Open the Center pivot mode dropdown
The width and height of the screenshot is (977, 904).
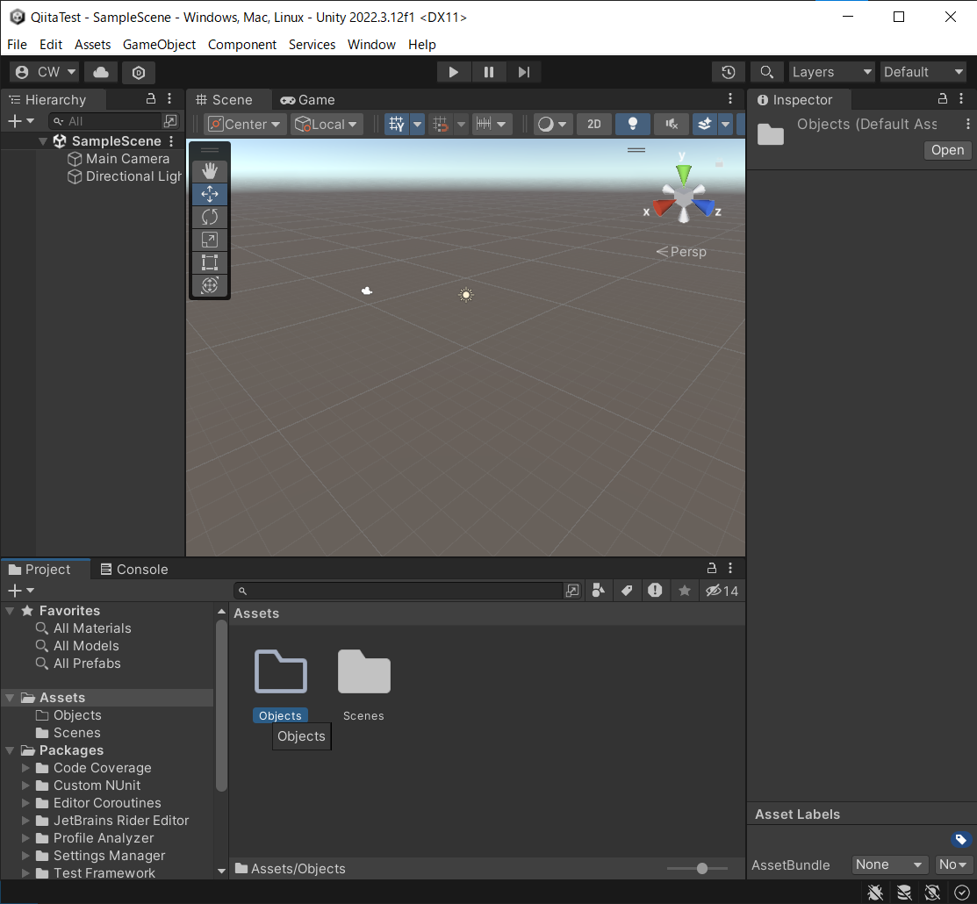tap(246, 124)
